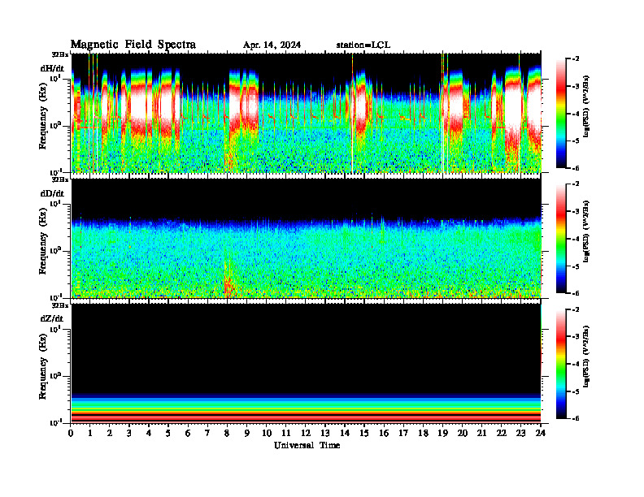Click hour "15" on the time axis
This screenshot has height=497, width=644.
coord(364,433)
